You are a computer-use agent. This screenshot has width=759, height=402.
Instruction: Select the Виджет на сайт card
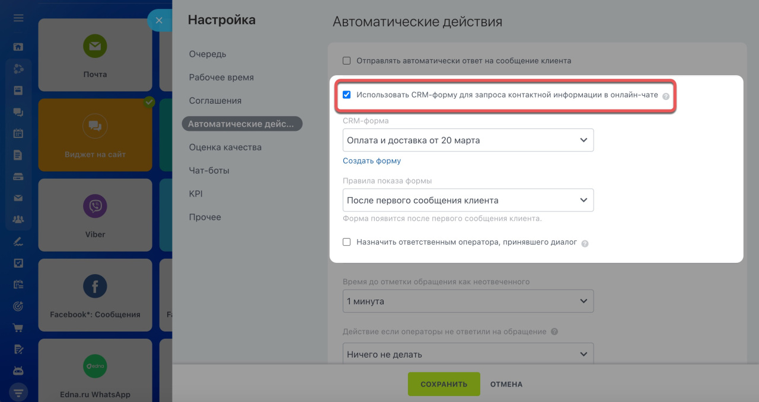(95, 135)
